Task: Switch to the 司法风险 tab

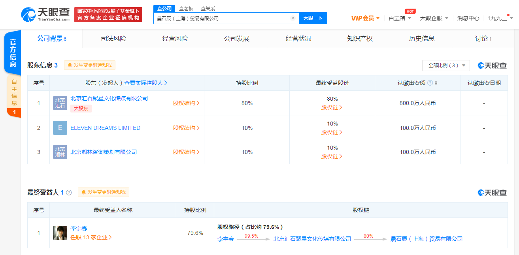Action: 113,39
